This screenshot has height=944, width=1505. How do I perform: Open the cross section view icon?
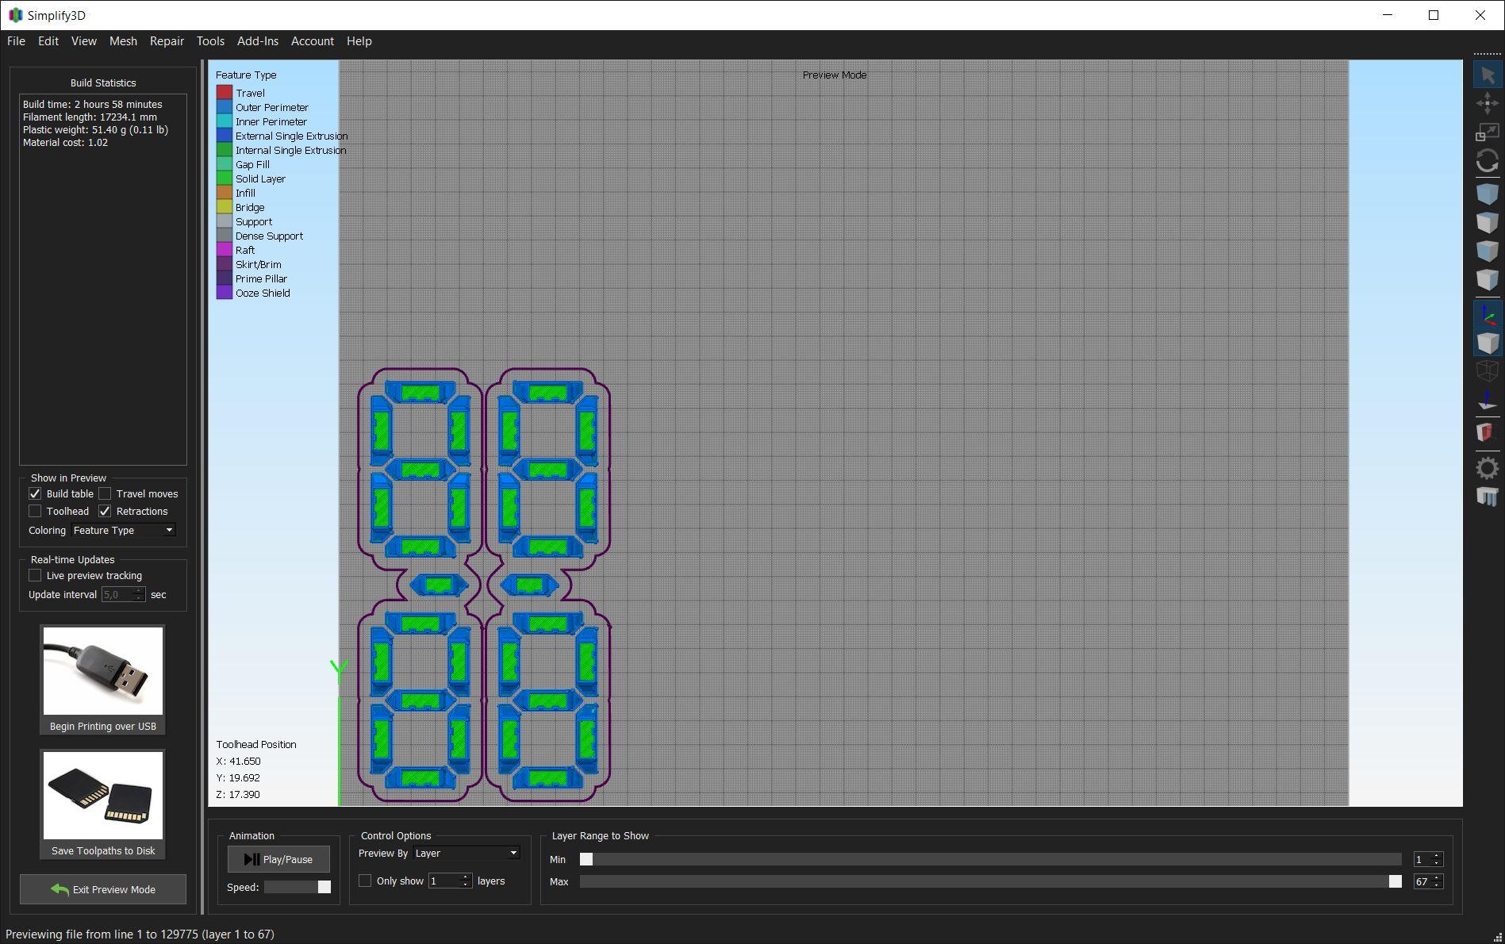[x=1487, y=432]
